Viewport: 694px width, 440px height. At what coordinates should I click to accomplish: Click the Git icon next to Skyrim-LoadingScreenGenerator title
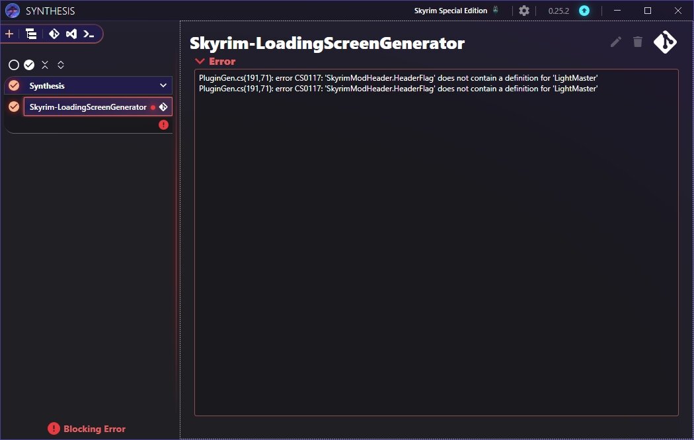click(665, 42)
